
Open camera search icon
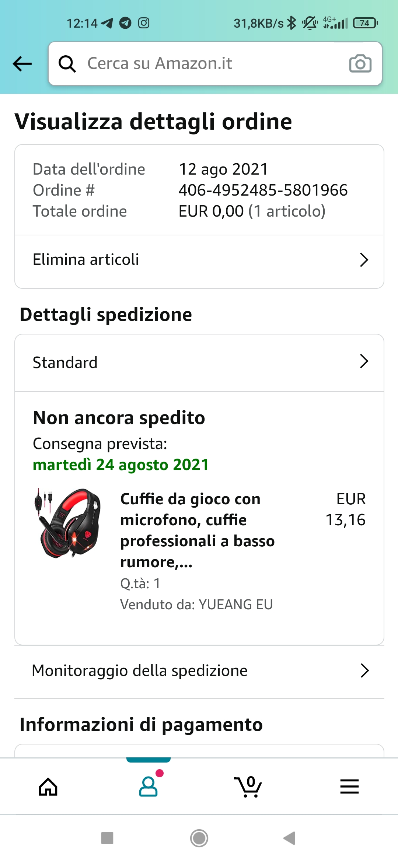(360, 64)
